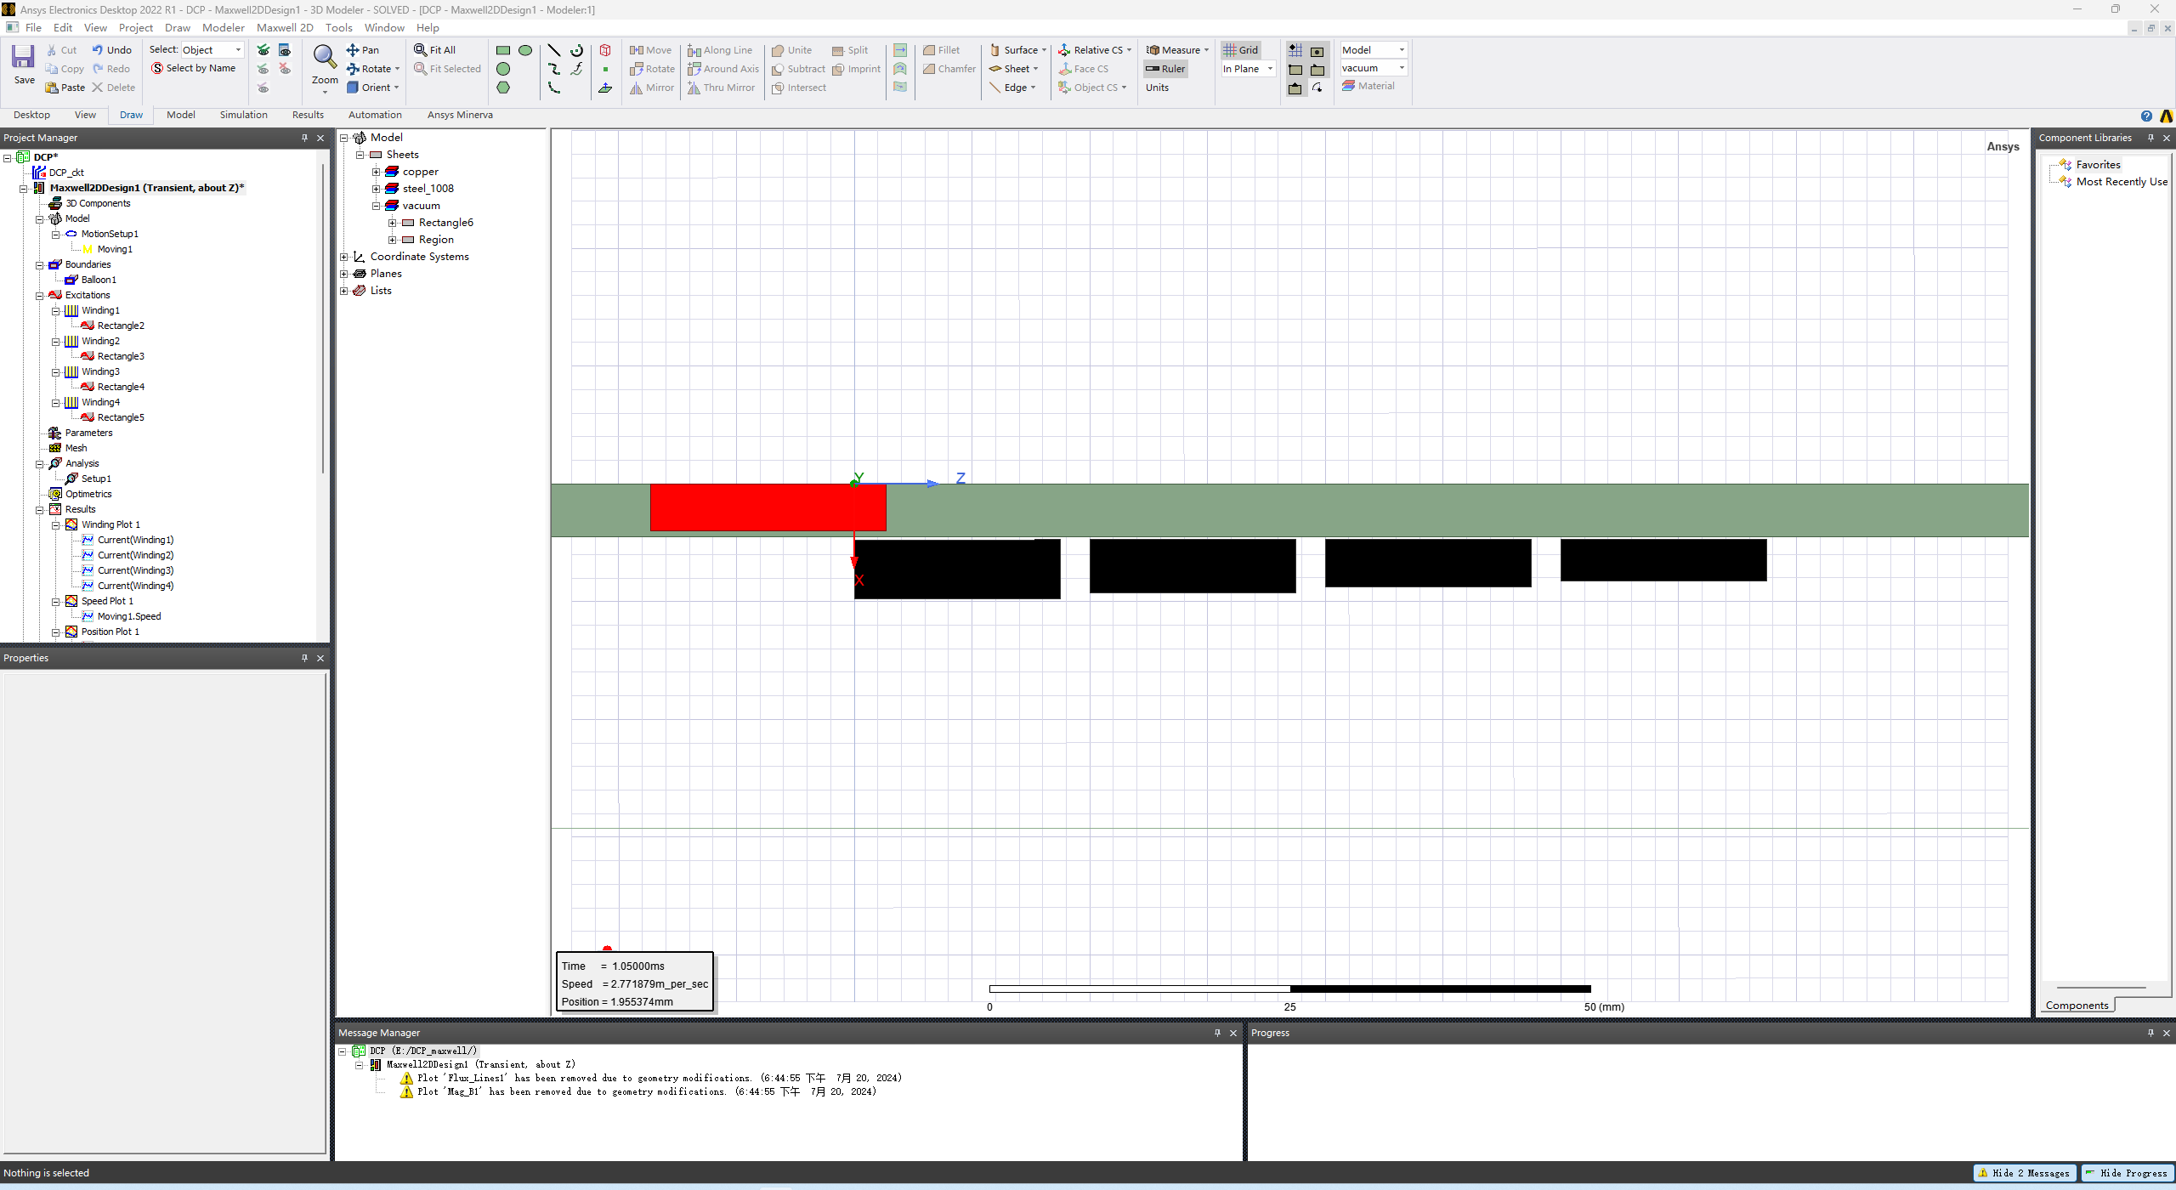
Task: Click the Paste clipboard icon
Action: click(x=52, y=88)
